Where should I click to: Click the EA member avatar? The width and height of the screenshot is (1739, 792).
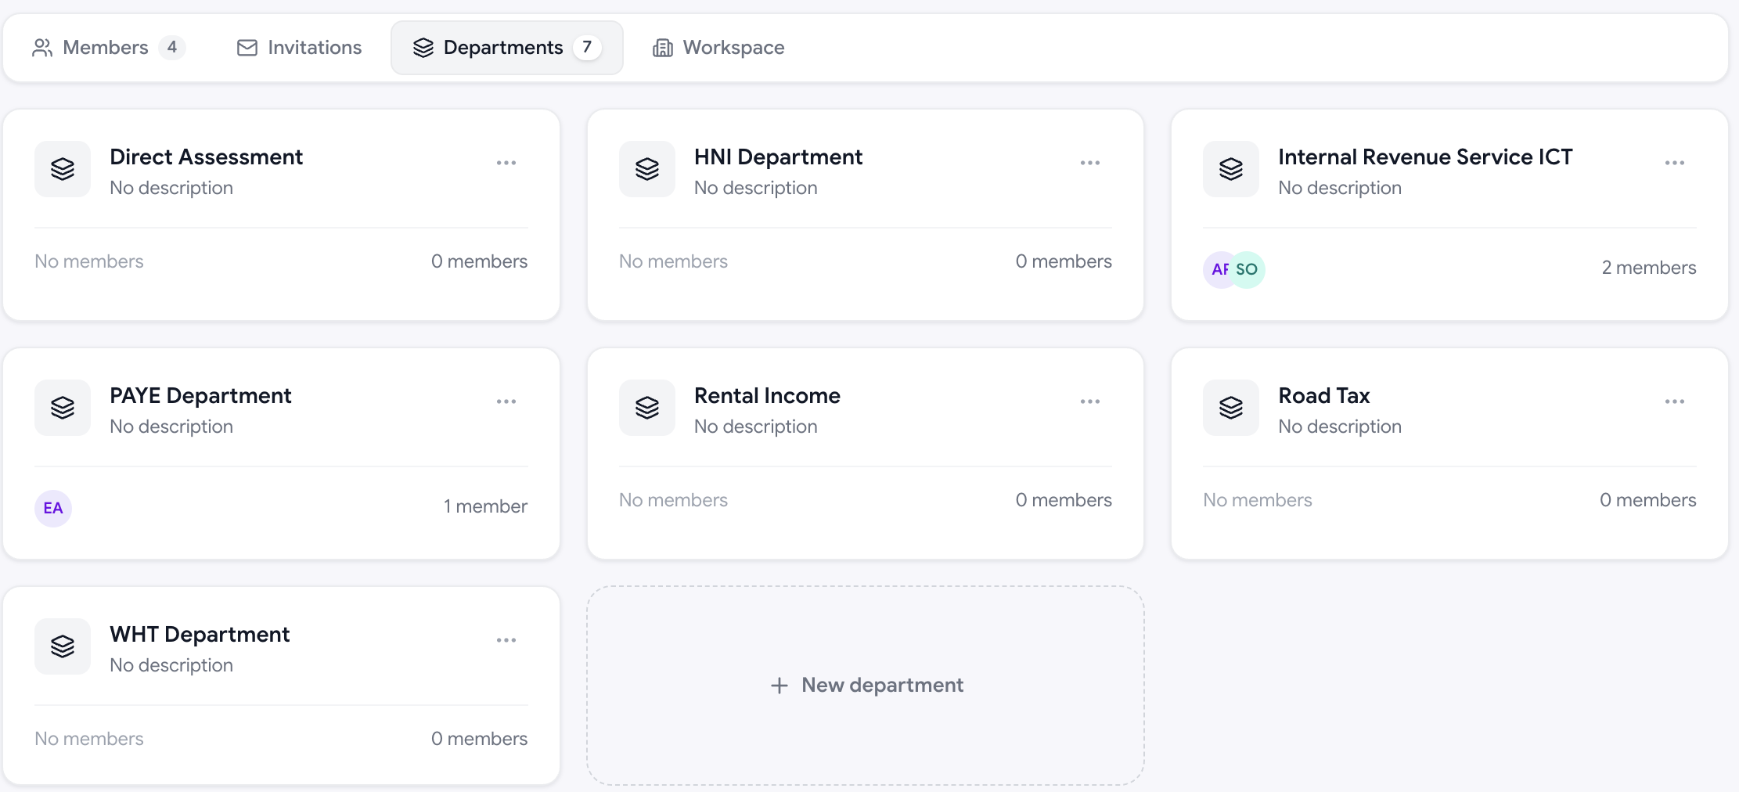[53, 509]
